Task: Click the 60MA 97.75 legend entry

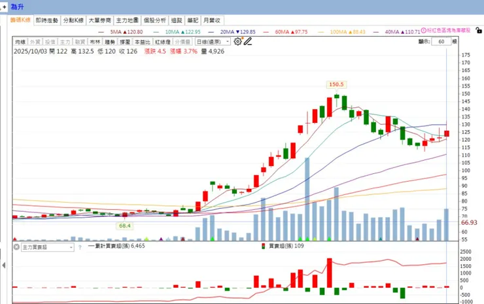Action: [x=286, y=32]
